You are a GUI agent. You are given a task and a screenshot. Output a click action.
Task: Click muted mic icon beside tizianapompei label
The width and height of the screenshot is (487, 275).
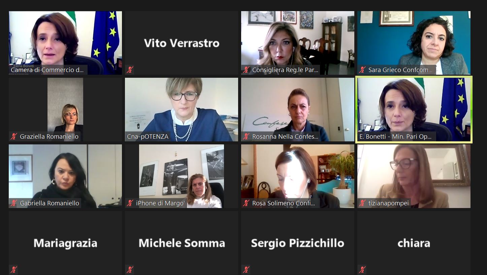coord(362,203)
